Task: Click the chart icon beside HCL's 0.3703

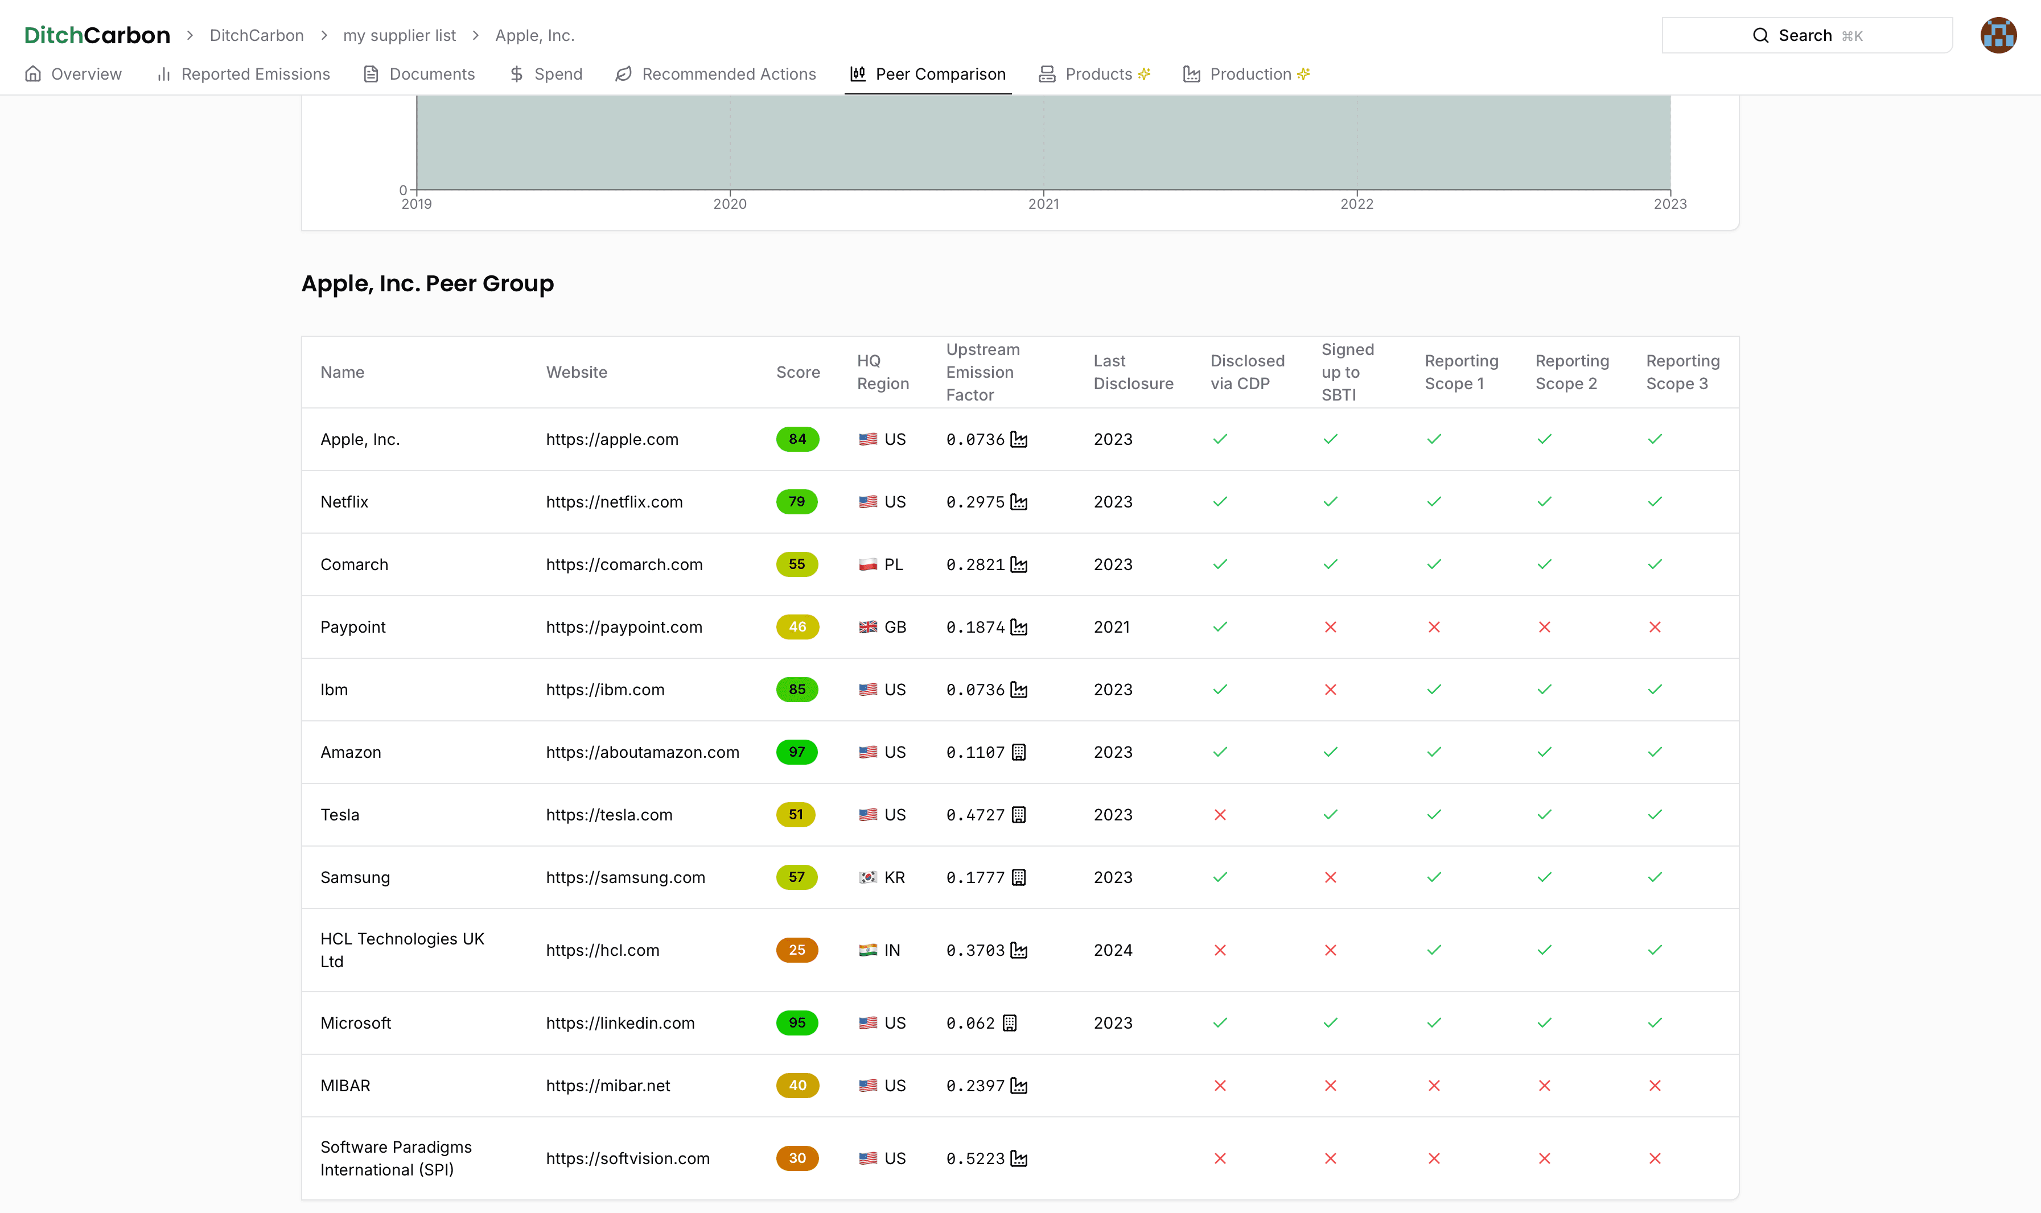Action: (x=1019, y=951)
